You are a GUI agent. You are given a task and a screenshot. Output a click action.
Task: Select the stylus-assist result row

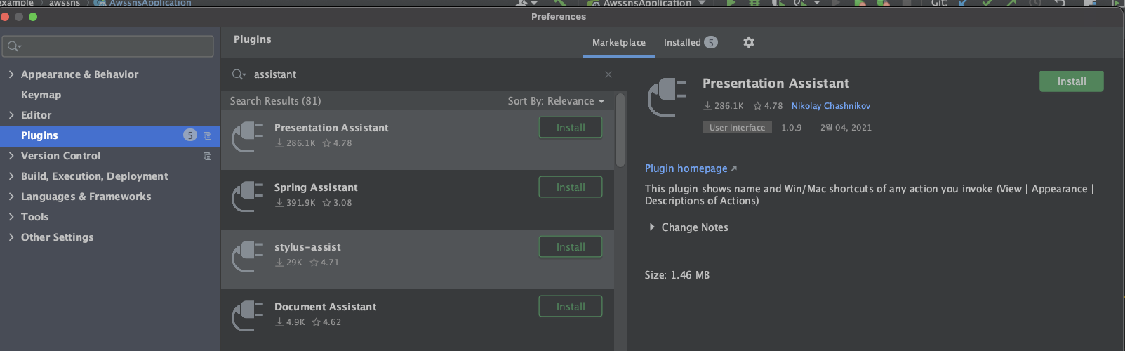pyautogui.click(x=418, y=259)
